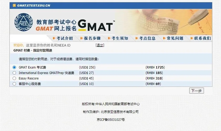Click orange arrow before 报名步骤

(x=82, y=38)
